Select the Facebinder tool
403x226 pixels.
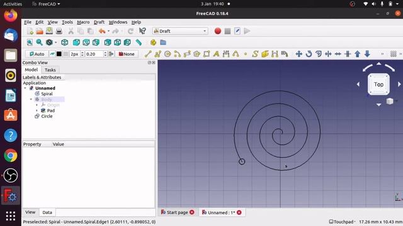(265, 54)
